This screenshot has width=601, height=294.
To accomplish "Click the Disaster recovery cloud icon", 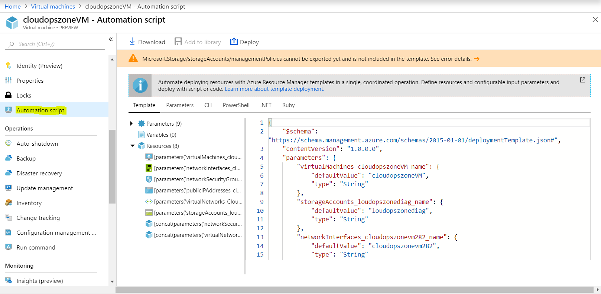I will coord(8,173).
